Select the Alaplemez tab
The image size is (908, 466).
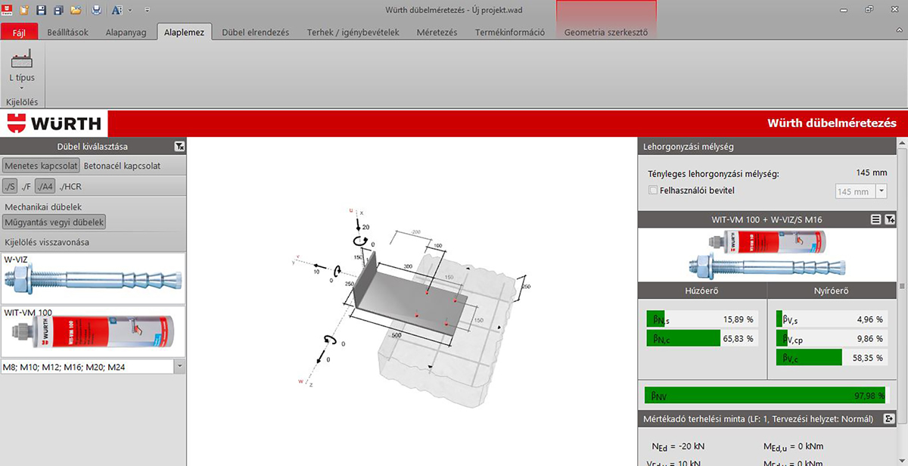tap(185, 33)
